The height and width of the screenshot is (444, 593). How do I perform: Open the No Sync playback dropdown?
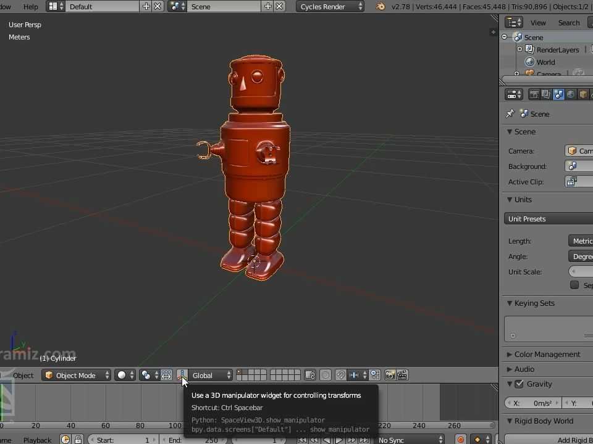click(x=410, y=440)
